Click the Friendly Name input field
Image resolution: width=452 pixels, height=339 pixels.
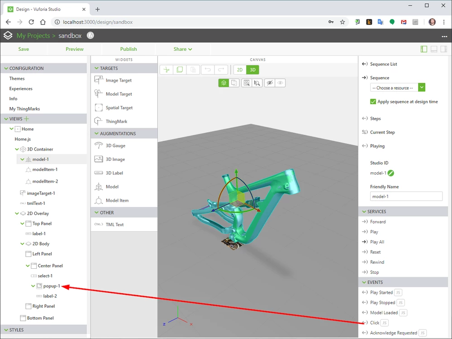pos(406,196)
